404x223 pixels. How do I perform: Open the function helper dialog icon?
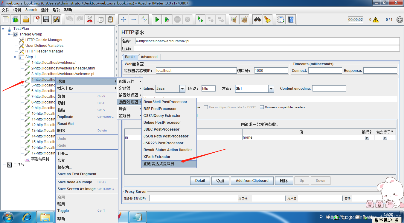coord(280,20)
